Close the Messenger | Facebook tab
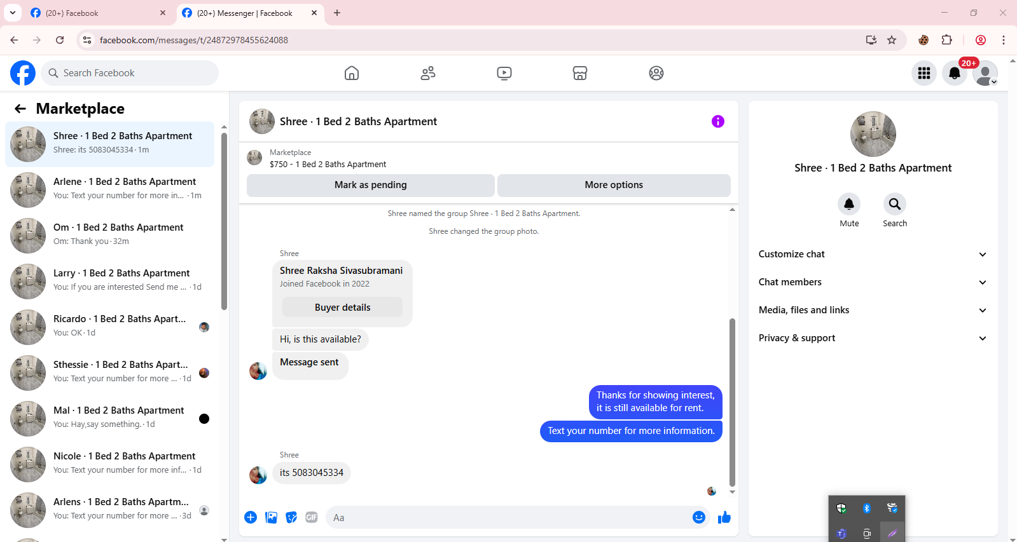This screenshot has height=542, width=1017. coord(314,13)
